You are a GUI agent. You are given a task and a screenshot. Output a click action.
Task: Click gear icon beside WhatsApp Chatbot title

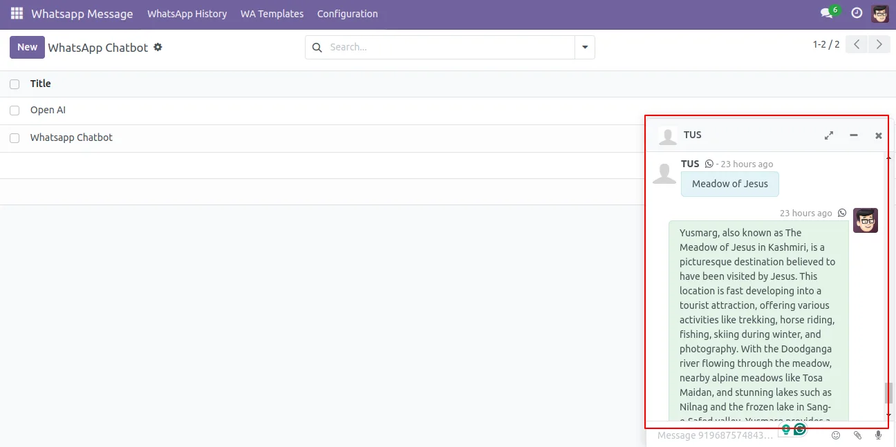[158, 47]
